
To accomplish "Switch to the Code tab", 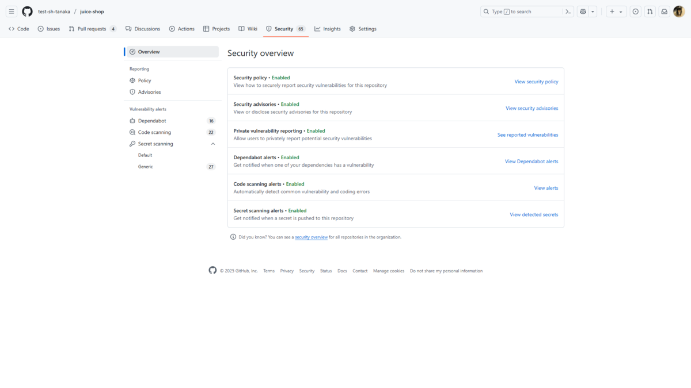I will (19, 29).
